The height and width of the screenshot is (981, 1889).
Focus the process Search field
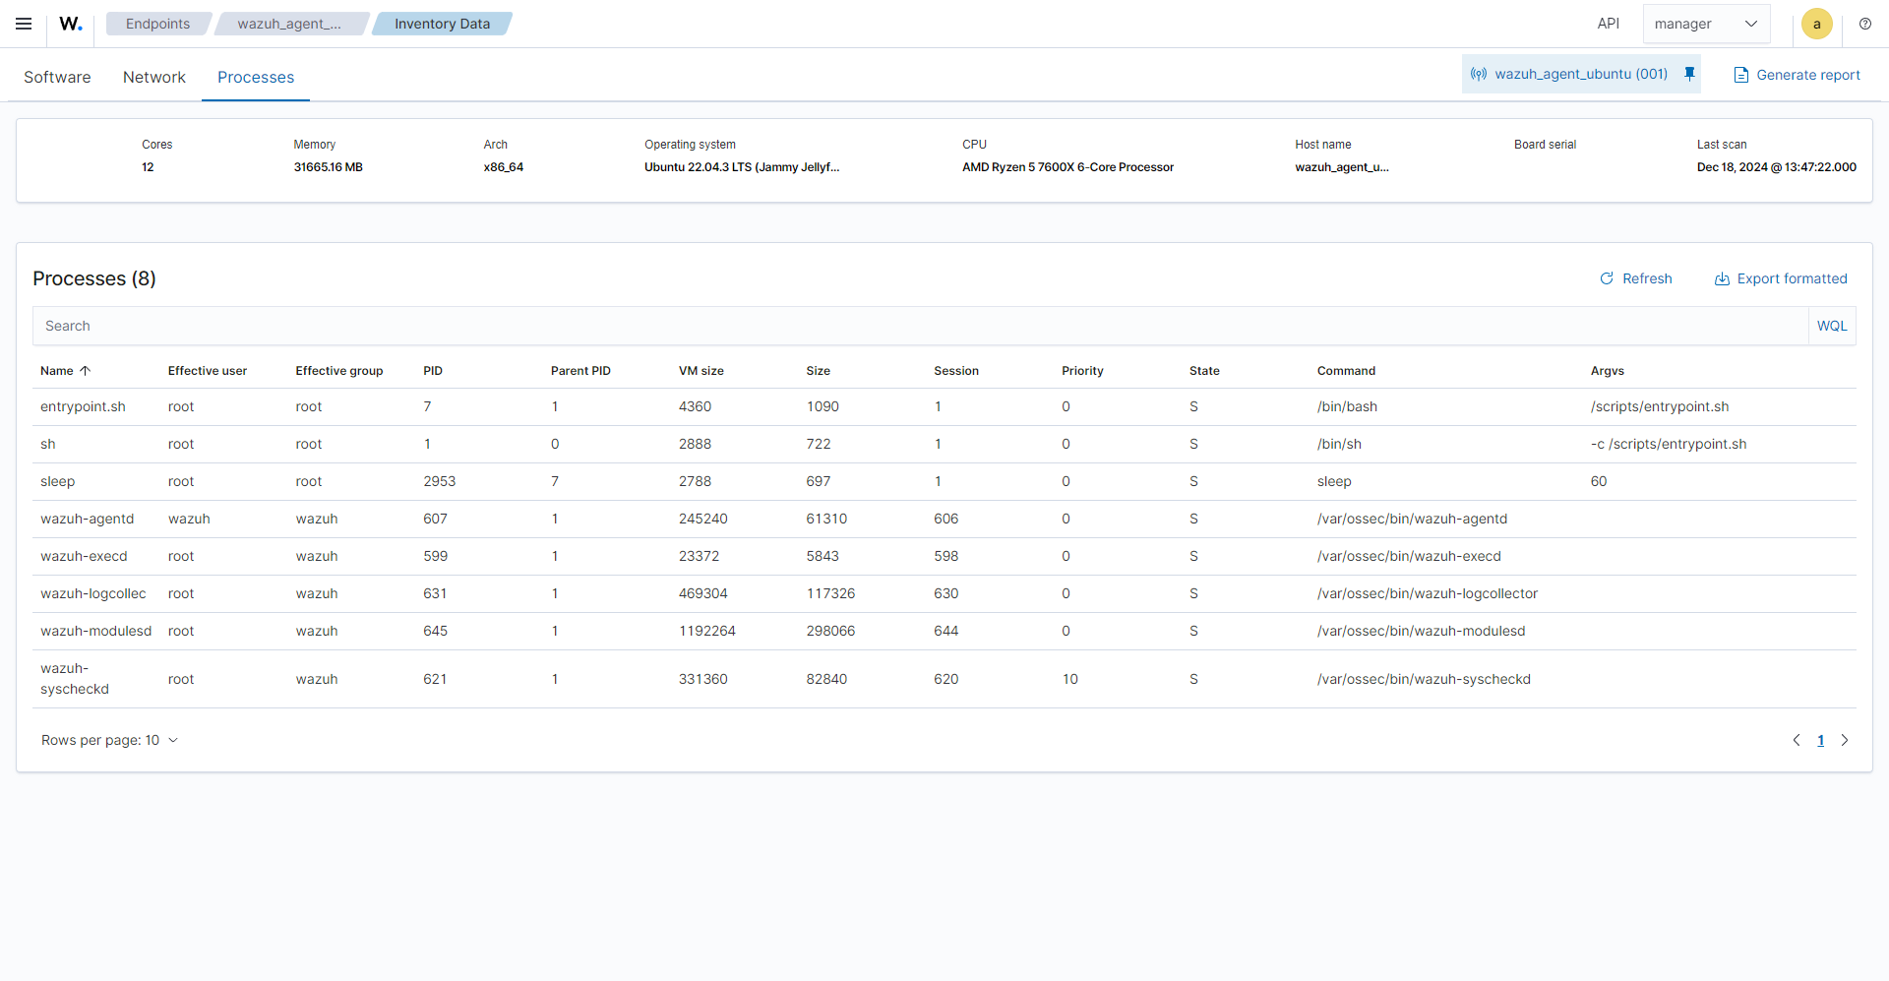[x=921, y=326]
